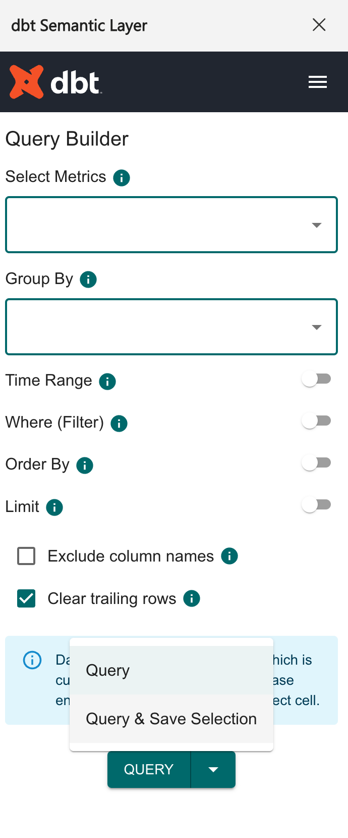This screenshot has height=838, width=348.
Task: Show the Limit info tooltip
Action: pos(54,507)
